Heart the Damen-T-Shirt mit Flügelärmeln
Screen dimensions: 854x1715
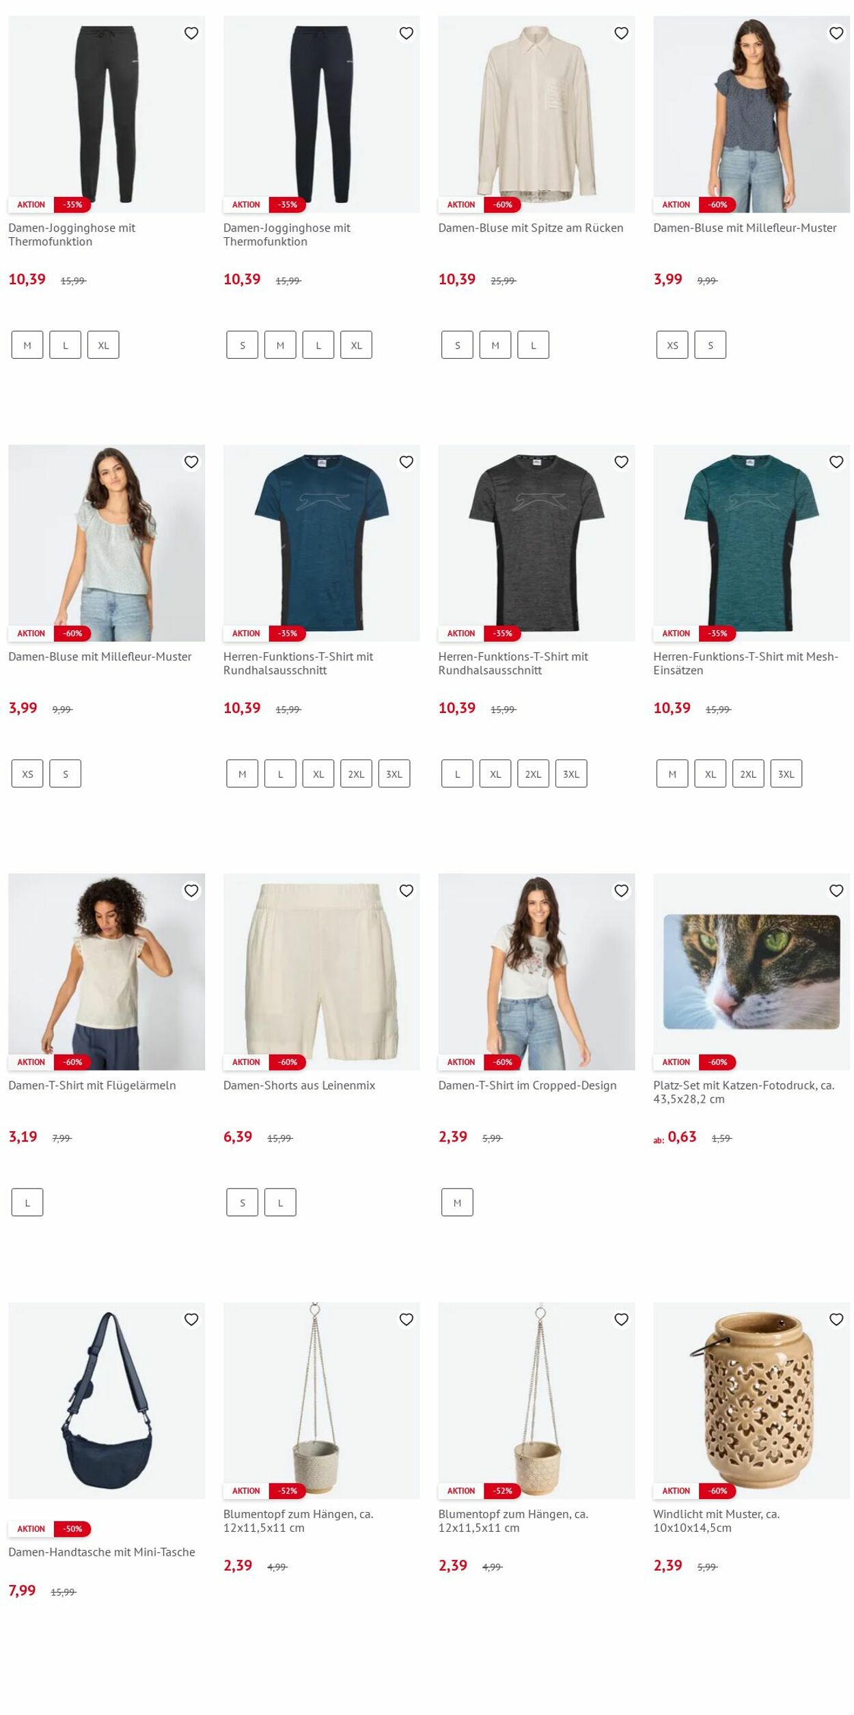[x=191, y=891]
